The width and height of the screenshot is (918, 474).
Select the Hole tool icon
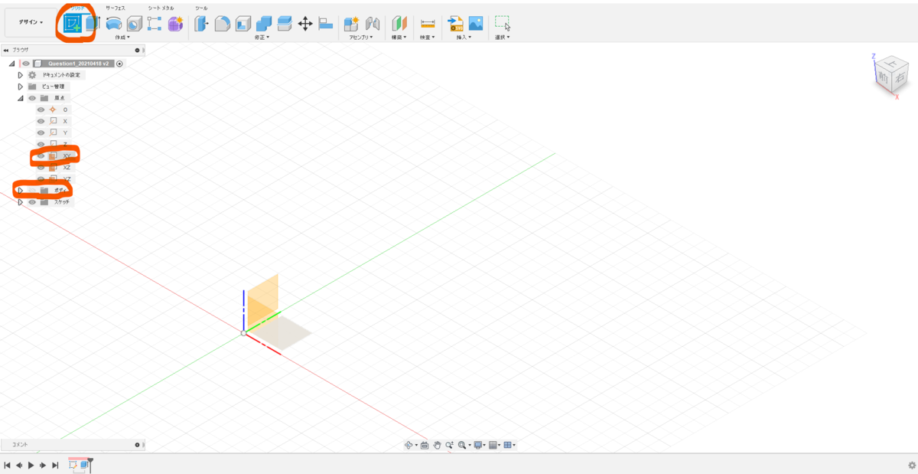(x=135, y=24)
